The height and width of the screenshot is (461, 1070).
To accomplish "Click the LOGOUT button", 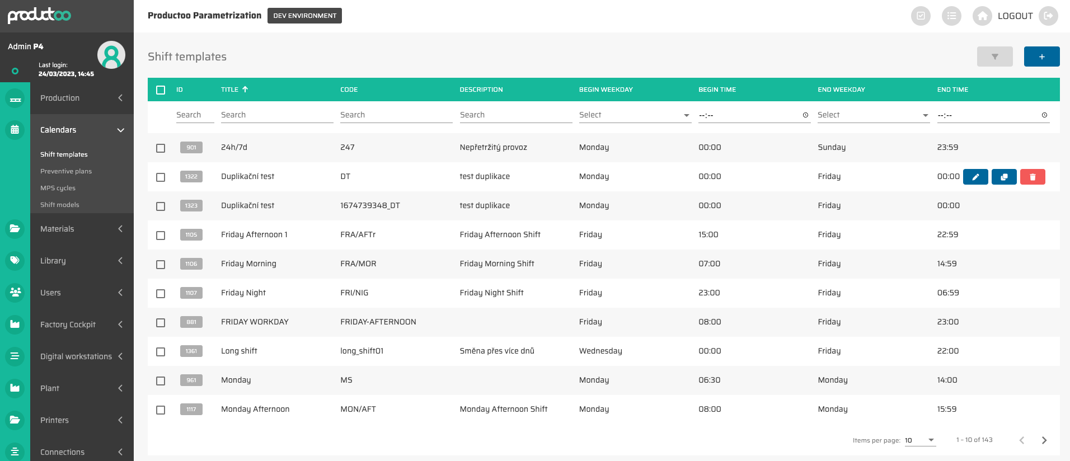I will [1015, 16].
